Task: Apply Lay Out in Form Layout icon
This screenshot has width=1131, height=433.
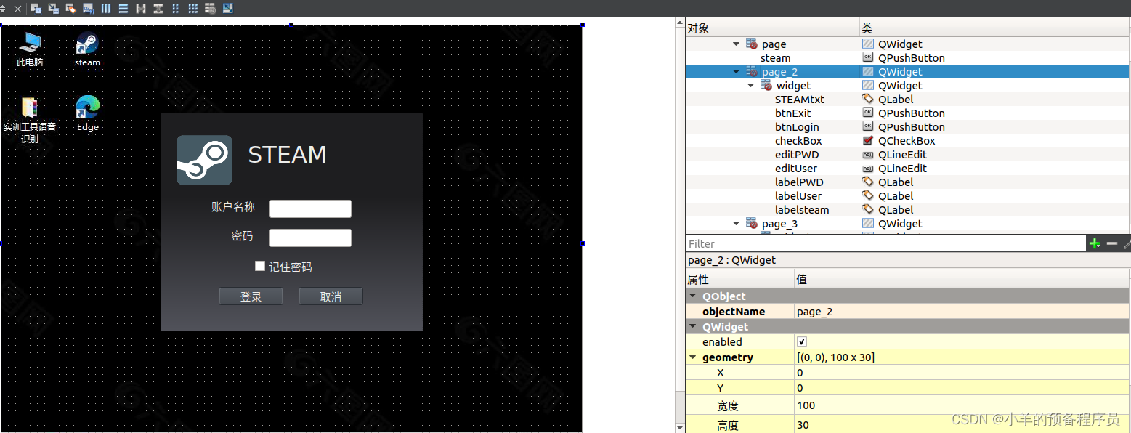Action: coord(176,9)
